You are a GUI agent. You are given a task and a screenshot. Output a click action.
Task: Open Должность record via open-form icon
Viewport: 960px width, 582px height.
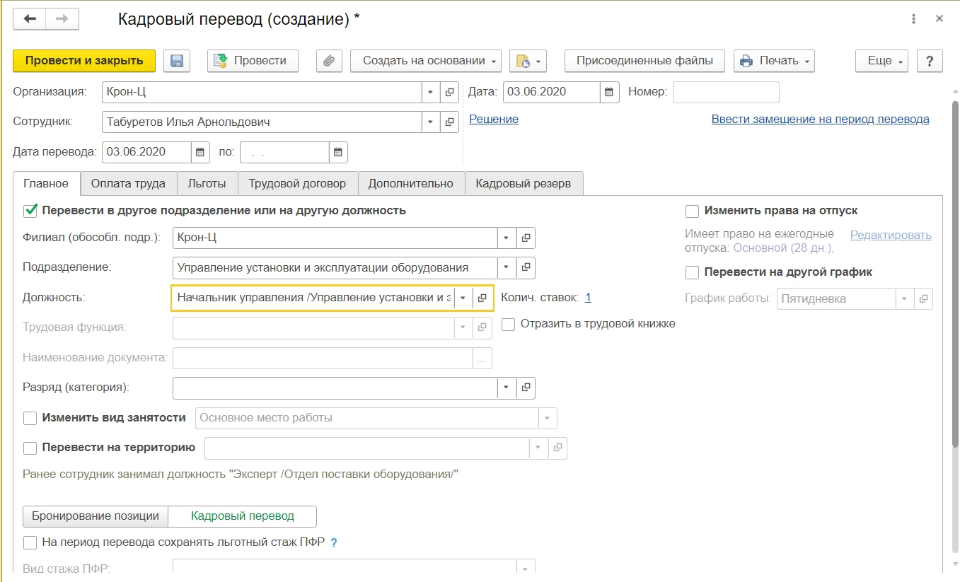pyautogui.click(x=482, y=298)
